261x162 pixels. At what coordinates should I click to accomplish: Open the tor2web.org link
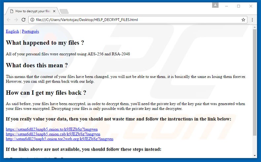(59, 139)
